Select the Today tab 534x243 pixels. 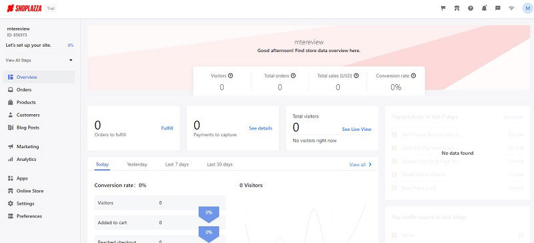coord(102,164)
